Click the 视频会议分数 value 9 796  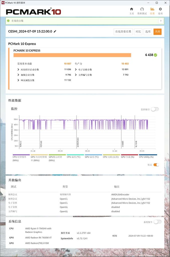coord(68,75)
